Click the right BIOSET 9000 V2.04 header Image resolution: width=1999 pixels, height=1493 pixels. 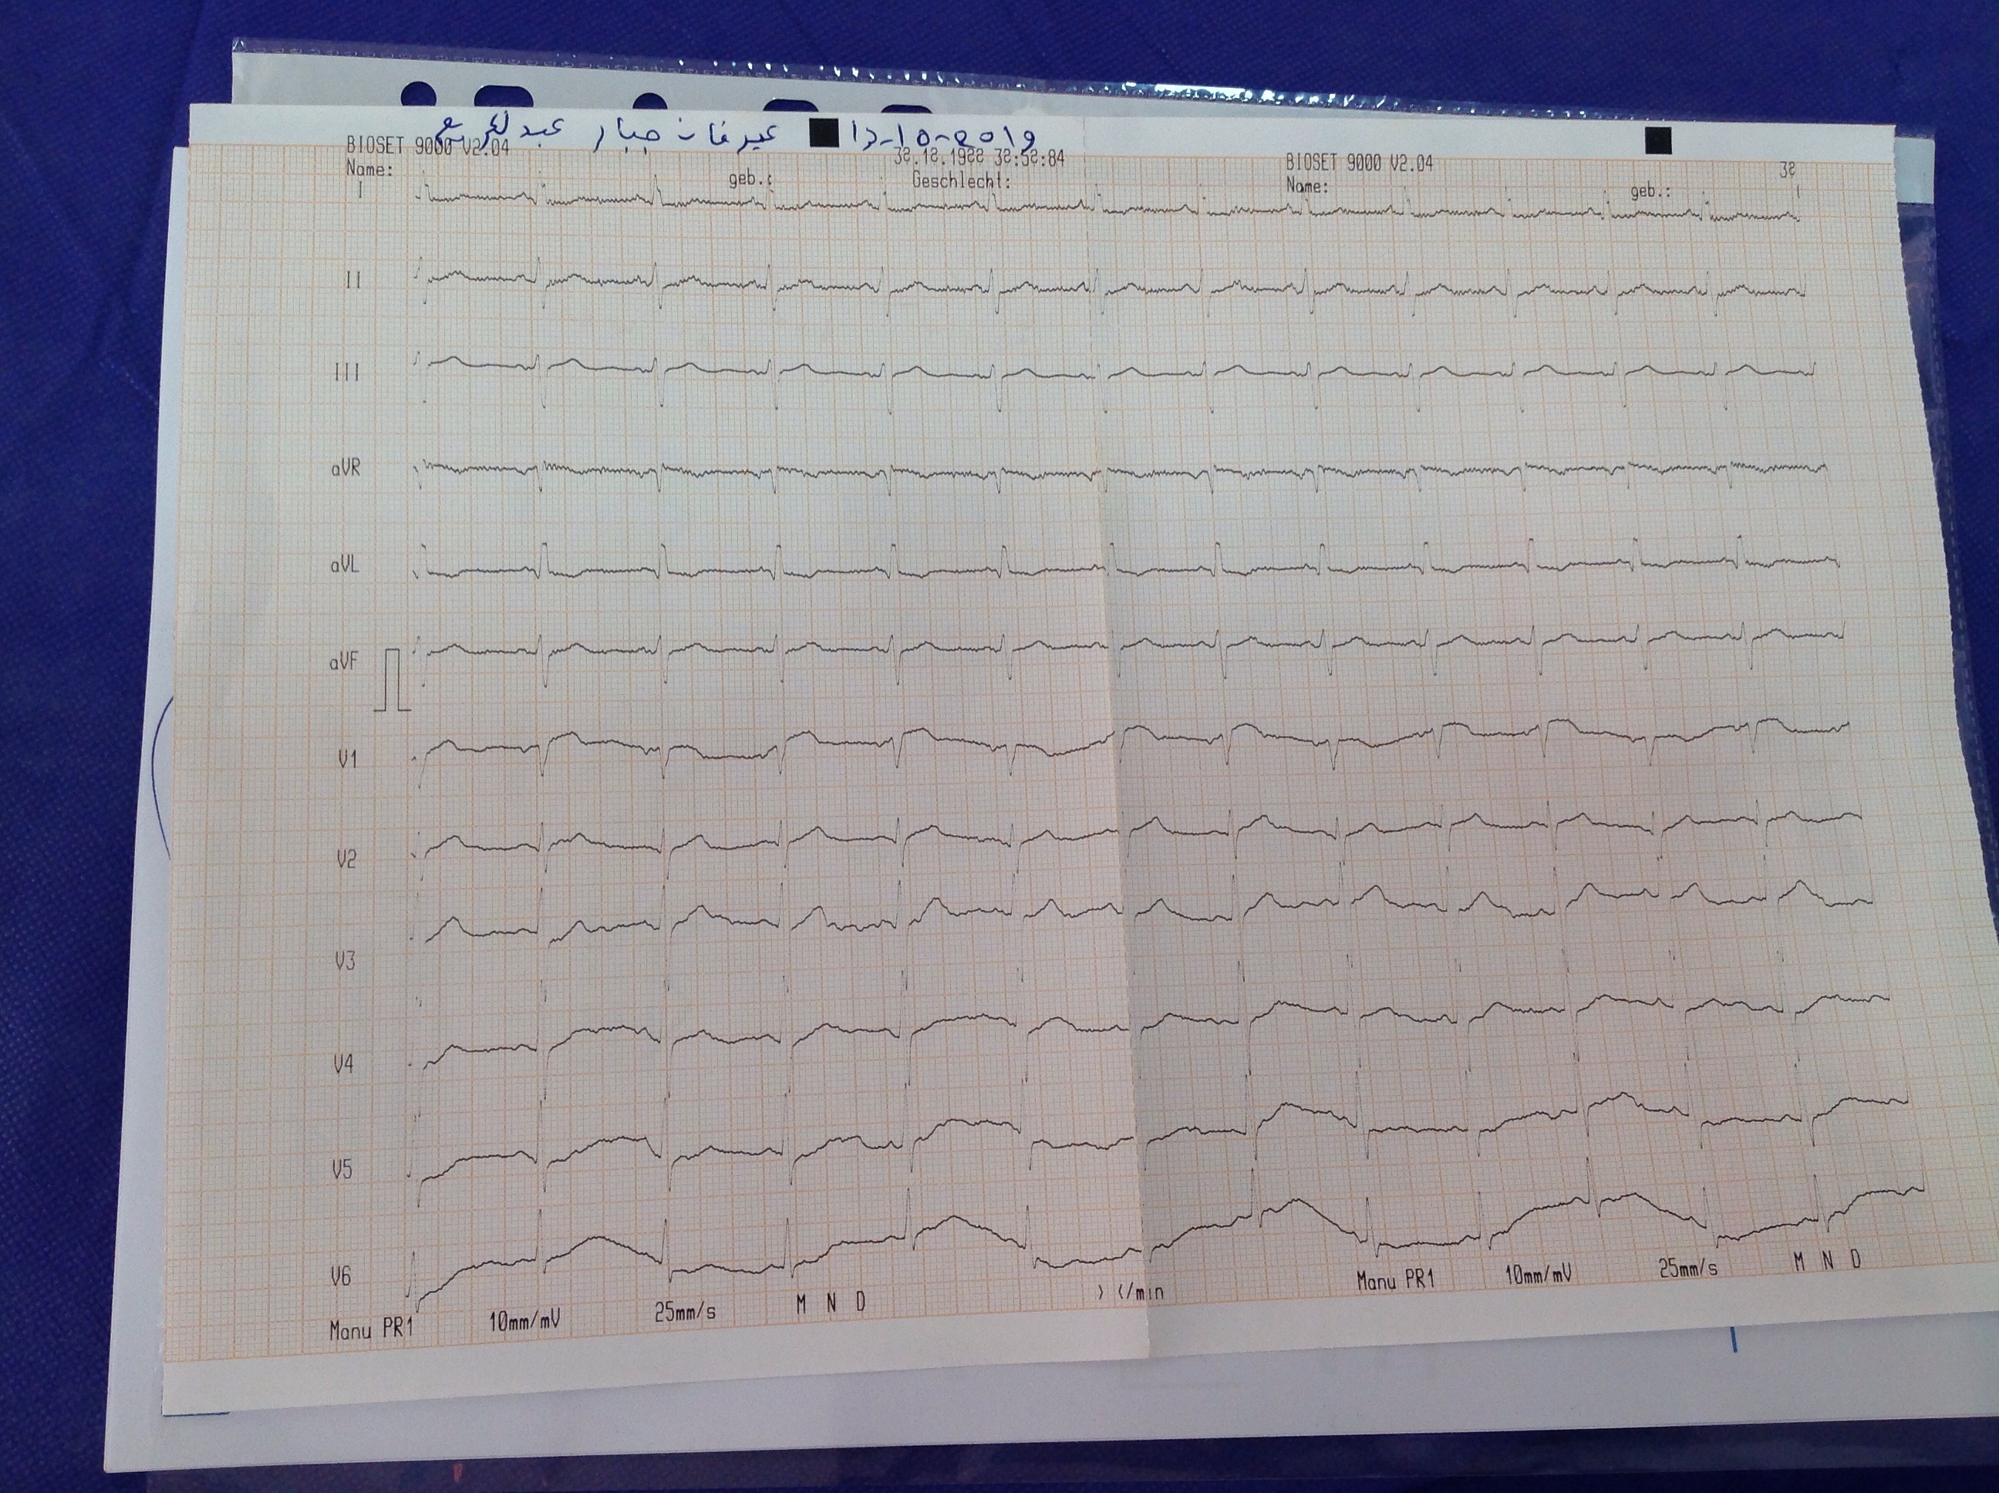1359,163
